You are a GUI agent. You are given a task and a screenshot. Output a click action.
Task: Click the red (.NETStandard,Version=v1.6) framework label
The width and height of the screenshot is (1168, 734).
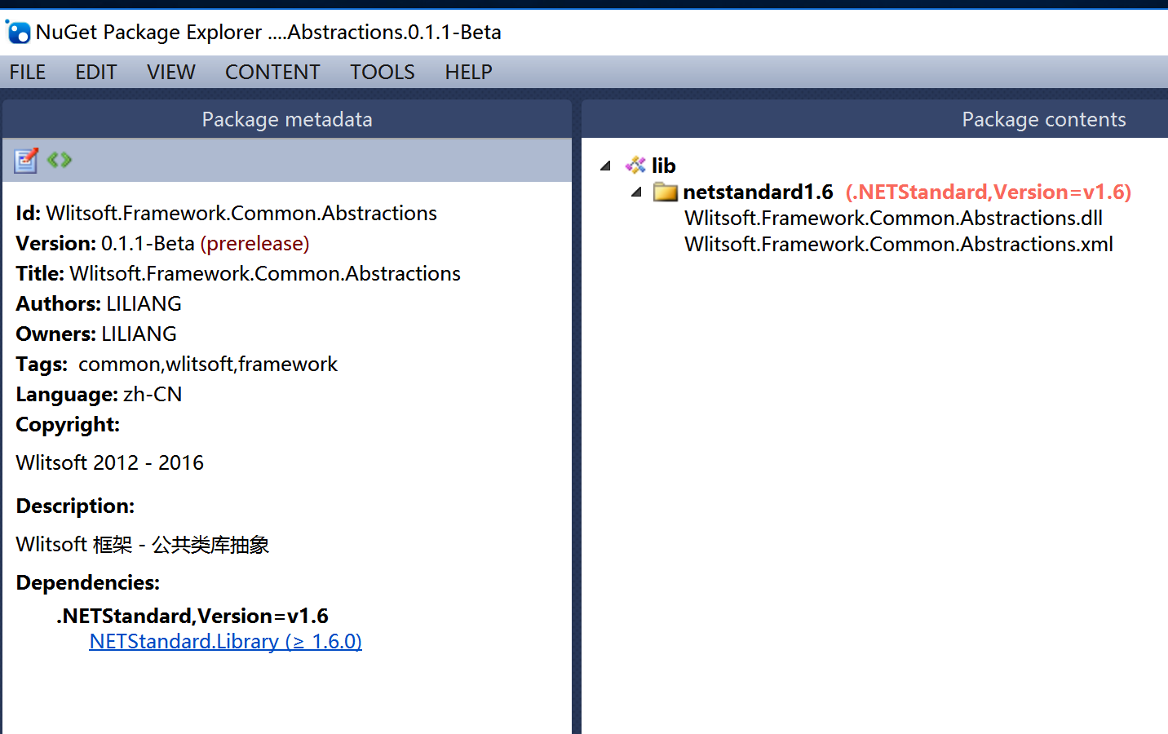989,192
